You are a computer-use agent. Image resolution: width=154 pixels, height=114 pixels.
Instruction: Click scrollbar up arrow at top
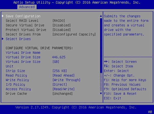click(x=101, y=16)
